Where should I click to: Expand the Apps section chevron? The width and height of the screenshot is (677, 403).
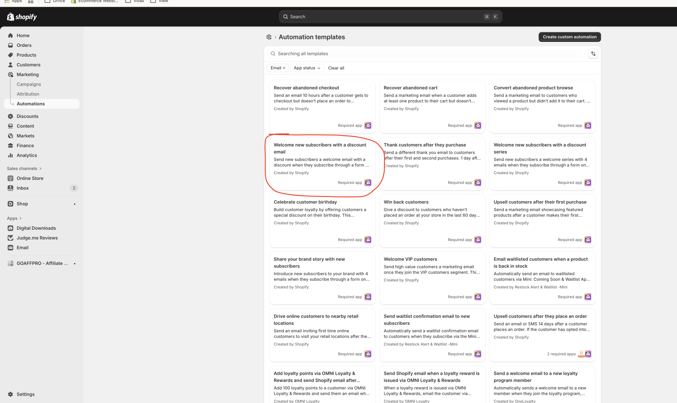pos(20,218)
